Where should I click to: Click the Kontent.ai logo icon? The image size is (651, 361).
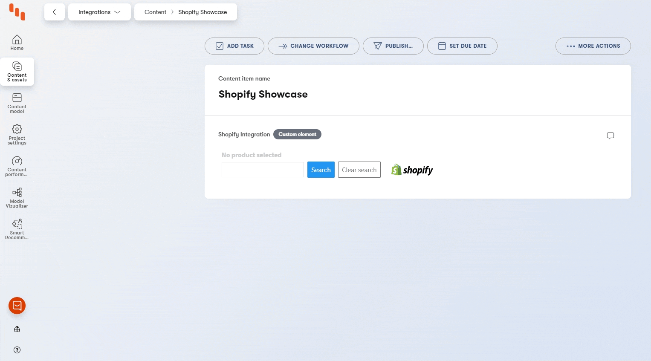pyautogui.click(x=17, y=12)
